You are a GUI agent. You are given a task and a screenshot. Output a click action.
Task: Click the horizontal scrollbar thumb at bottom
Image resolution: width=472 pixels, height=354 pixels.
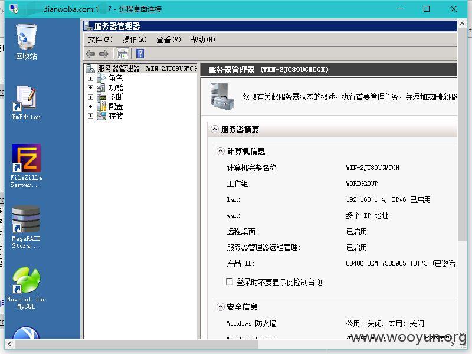click(x=136, y=344)
